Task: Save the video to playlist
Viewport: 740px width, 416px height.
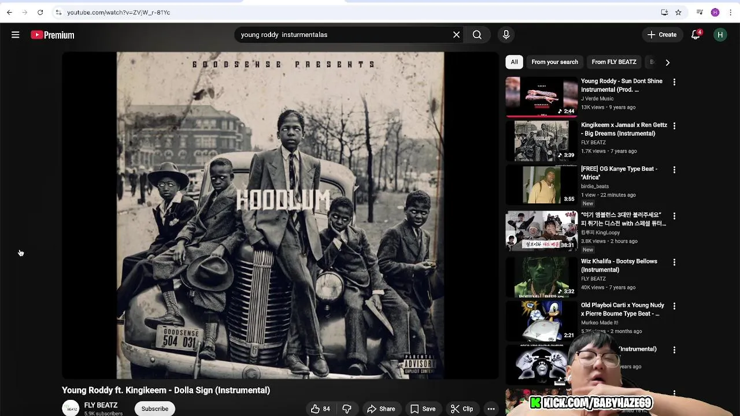Action: 423,408
